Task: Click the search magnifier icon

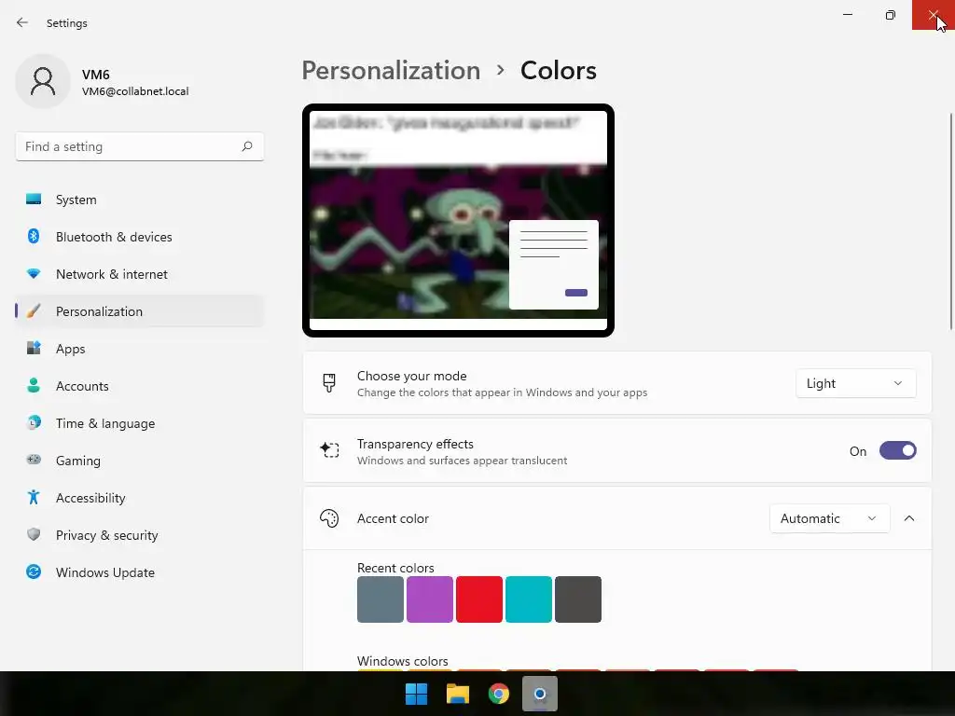Action: pyautogui.click(x=246, y=146)
